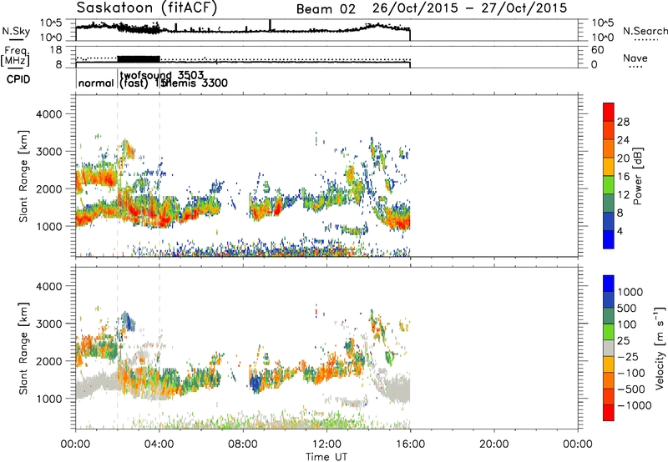Click the '-25' tick on the Velocity scale
The height and width of the screenshot is (462, 668).
[628, 357]
